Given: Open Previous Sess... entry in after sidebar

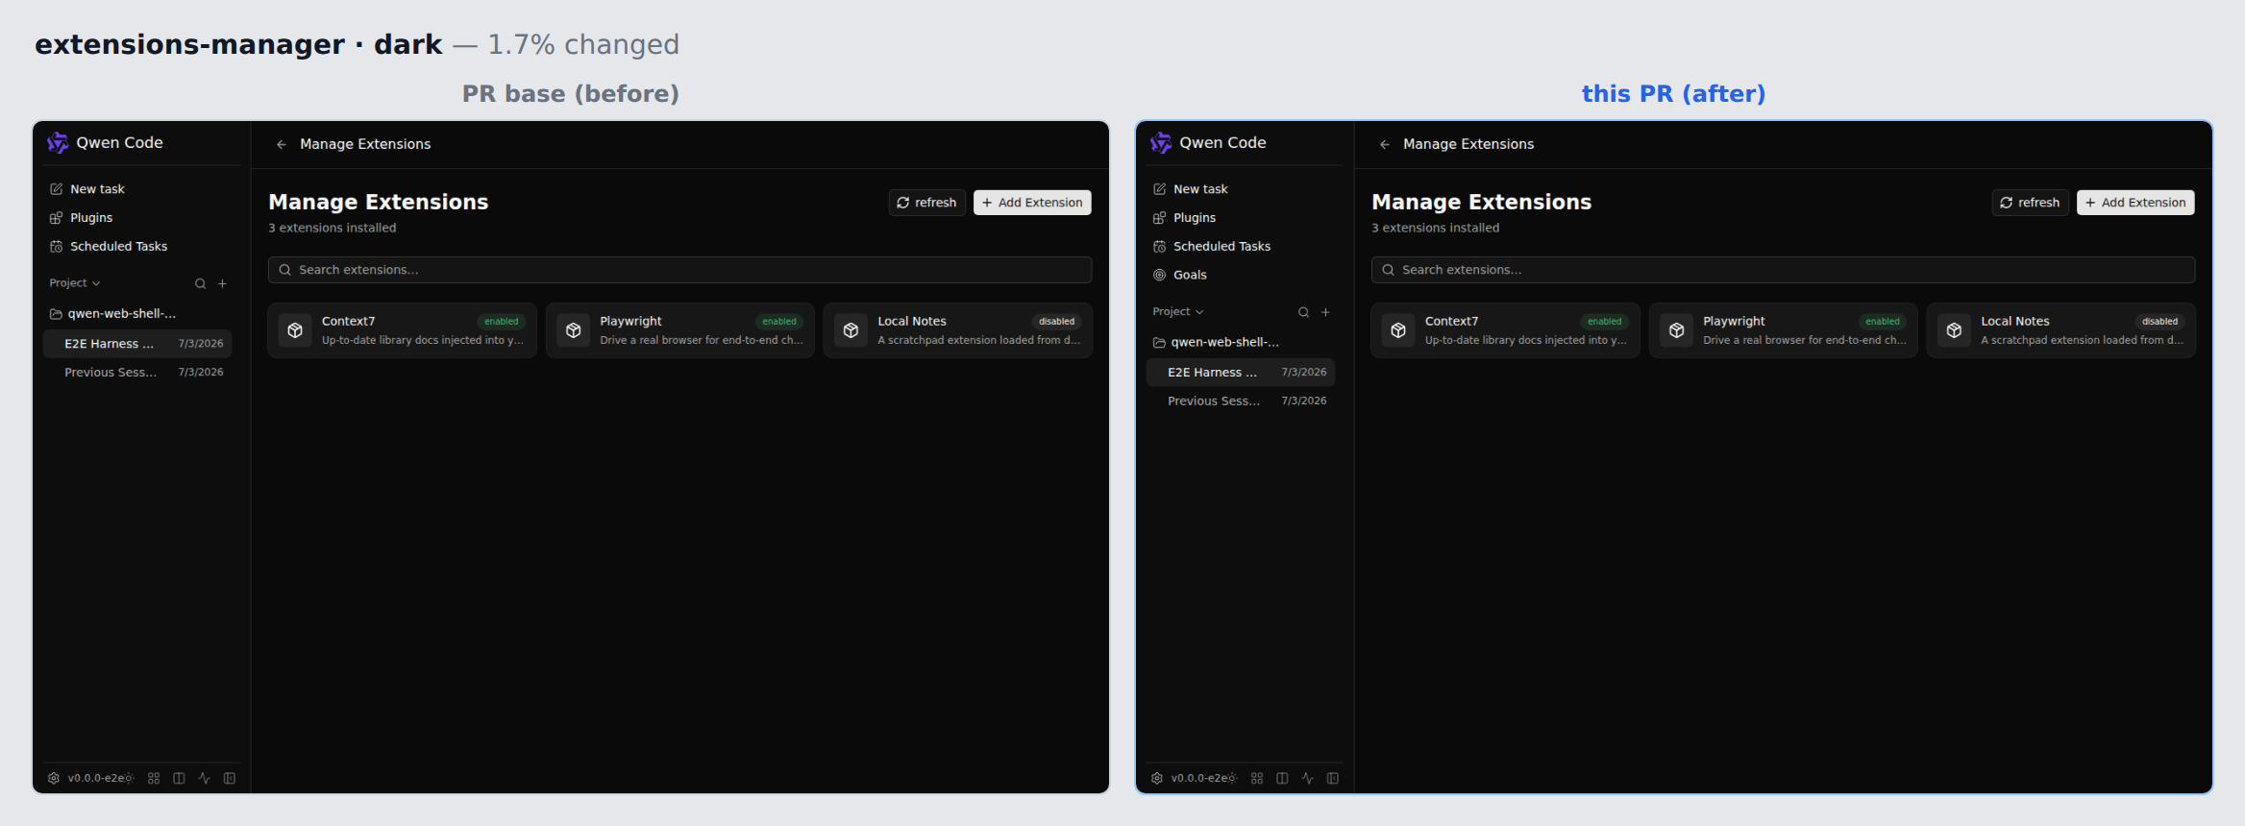Looking at the screenshot, I should pos(1241,401).
